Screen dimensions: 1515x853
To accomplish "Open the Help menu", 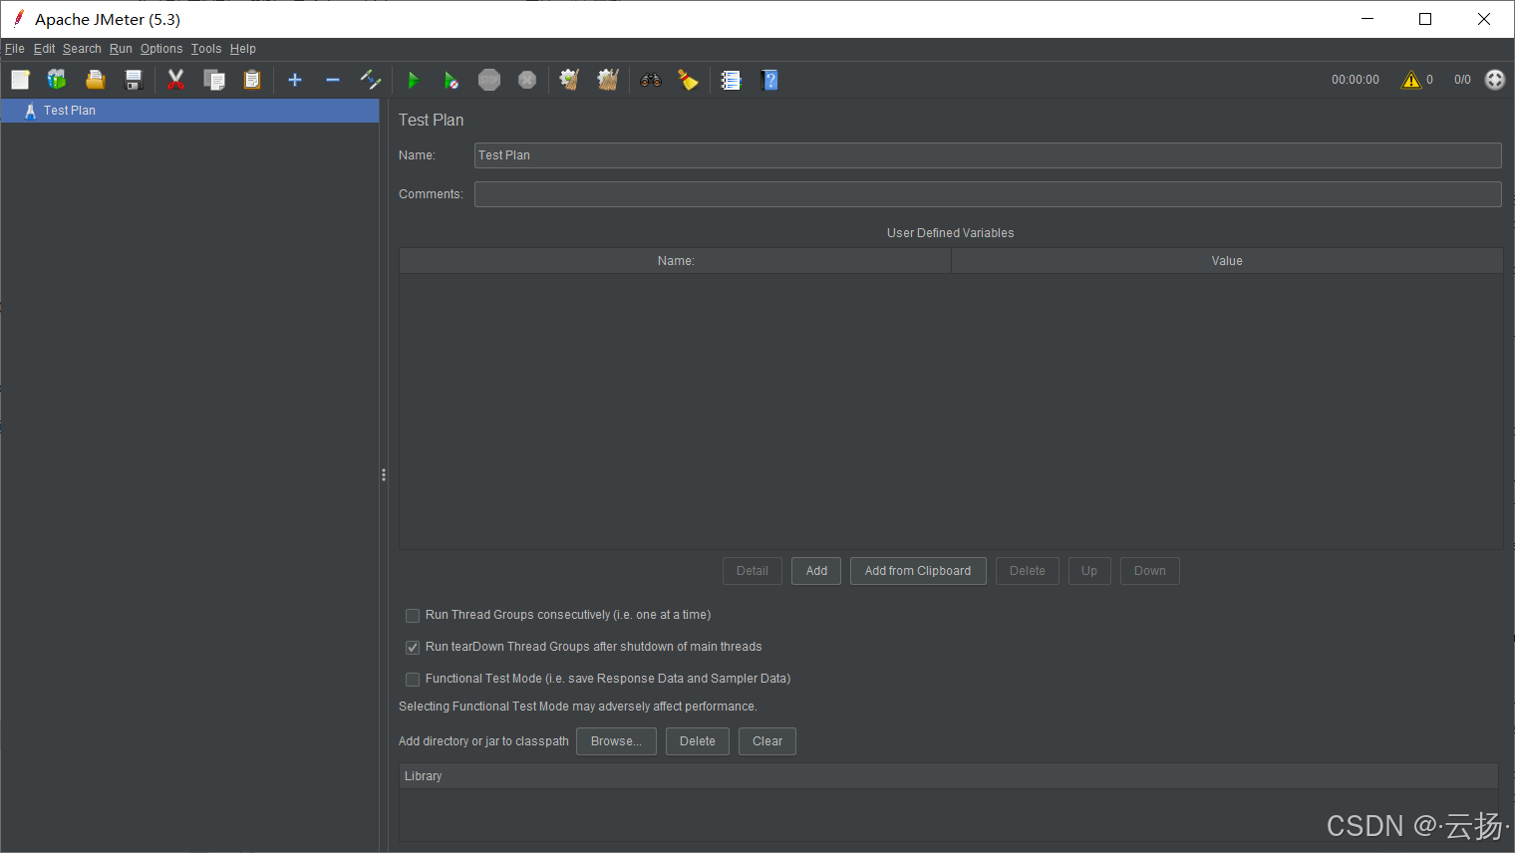I will [243, 49].
